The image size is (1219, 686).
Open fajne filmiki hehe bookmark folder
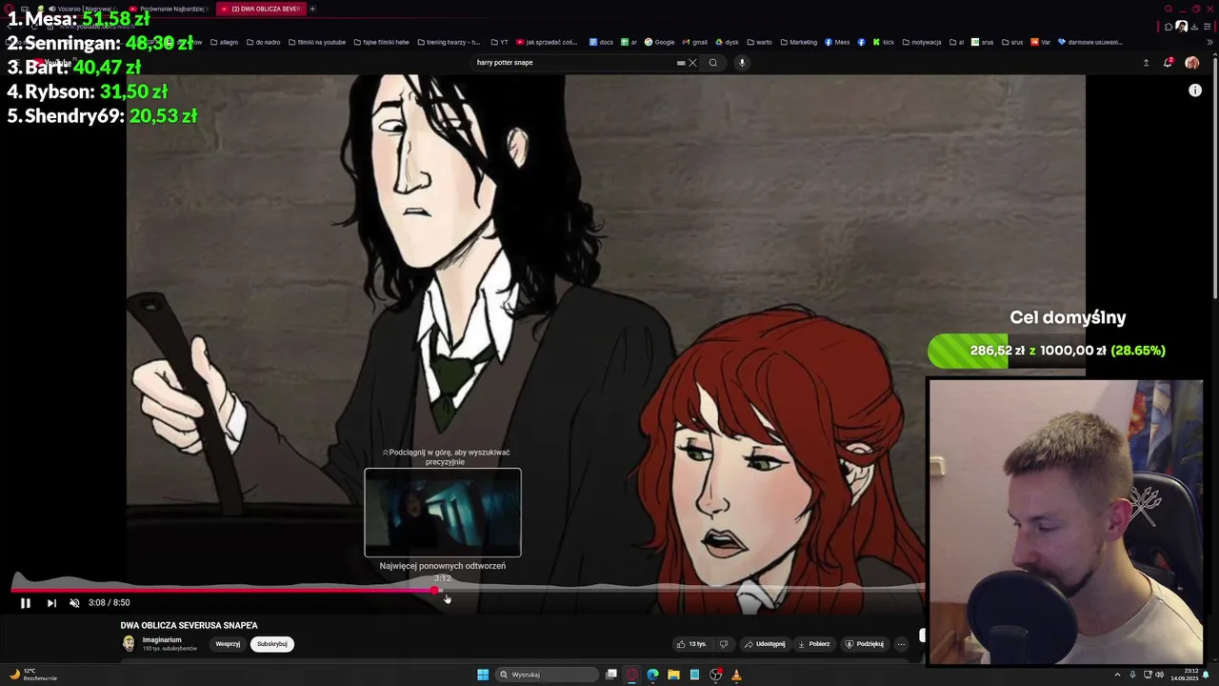click(x=381, y=42)
